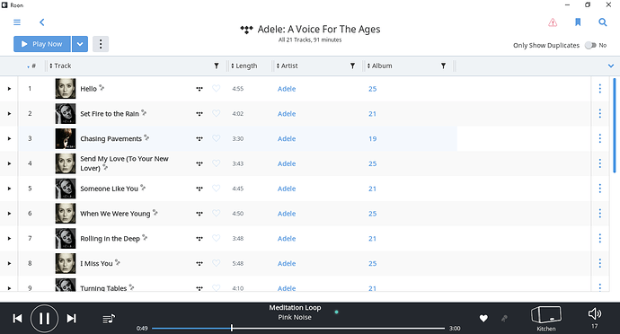The image size is (620, 334).
Task: Expand row arrow for track 3
Action: [x=9, y=138]
